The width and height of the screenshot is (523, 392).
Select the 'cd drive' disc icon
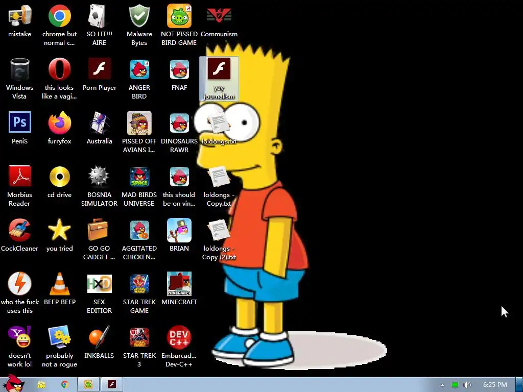(x=59, y=177)
